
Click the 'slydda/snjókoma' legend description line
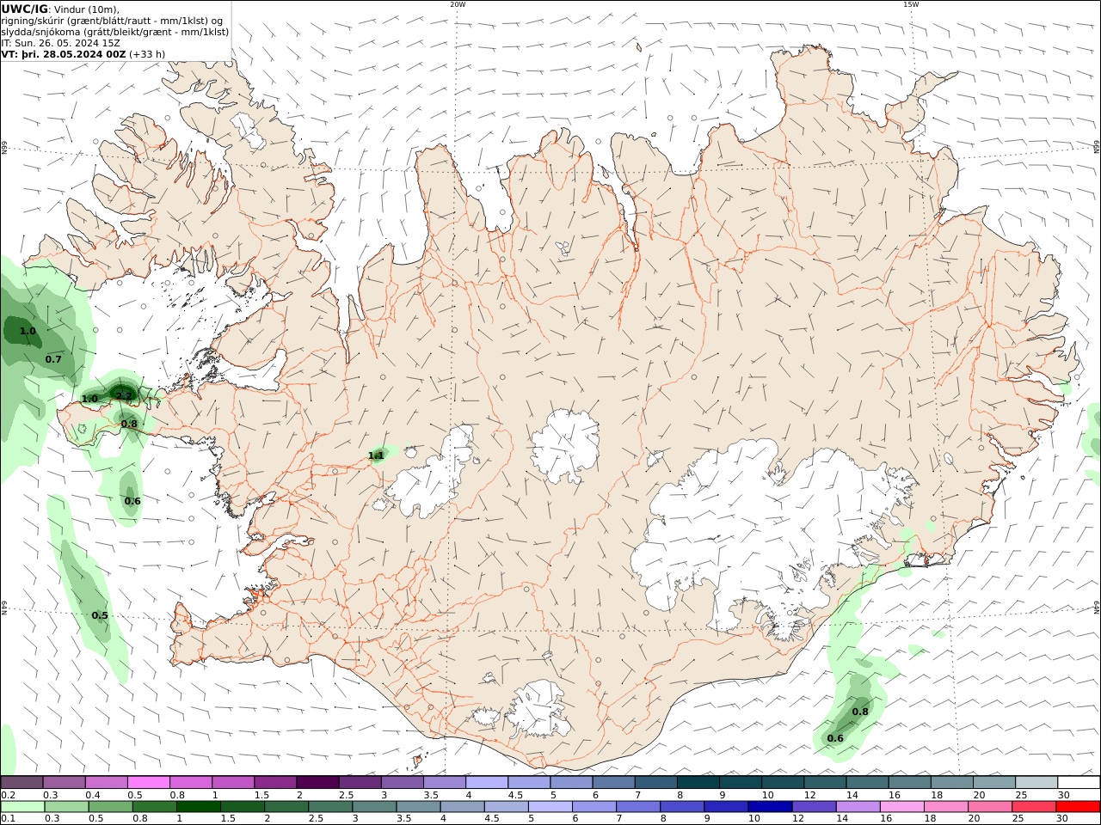click(115, 32)
